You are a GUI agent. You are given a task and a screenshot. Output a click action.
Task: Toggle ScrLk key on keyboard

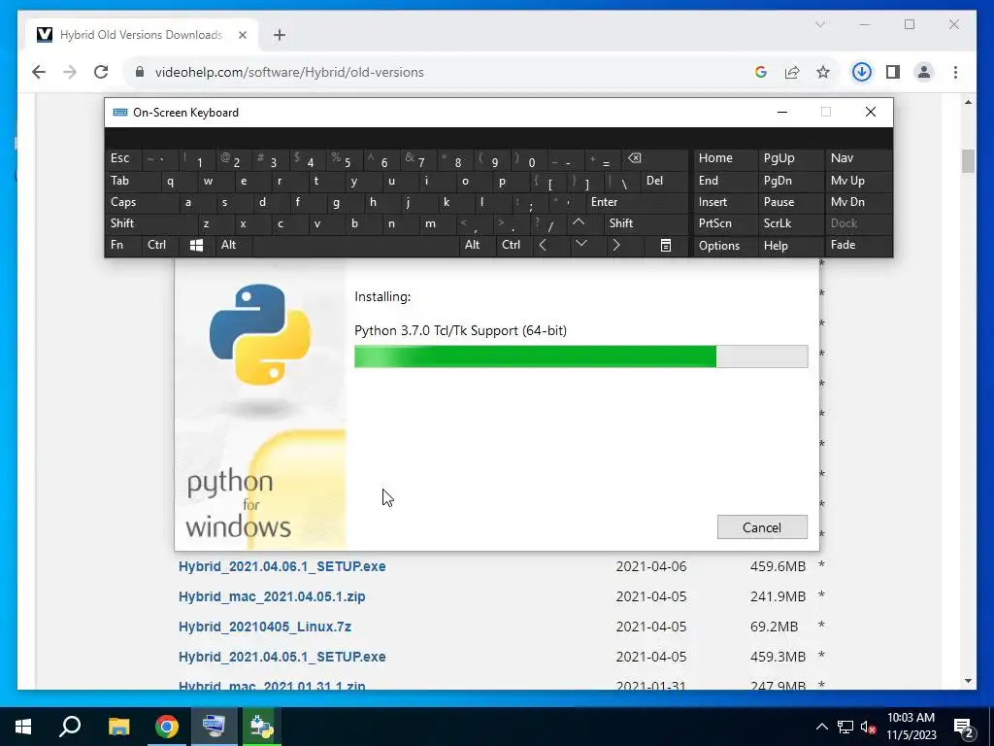pos(790,223)
